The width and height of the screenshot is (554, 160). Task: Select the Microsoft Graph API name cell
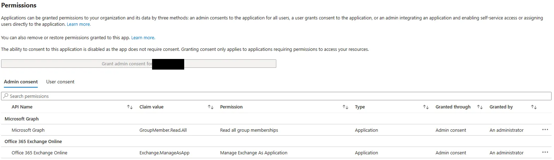tap(28, 130)
